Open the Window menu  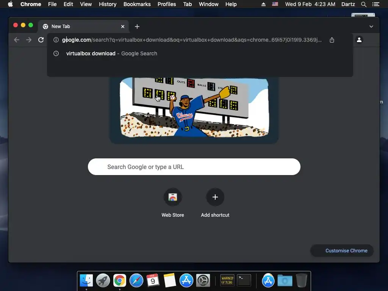[x=209, y=4]
